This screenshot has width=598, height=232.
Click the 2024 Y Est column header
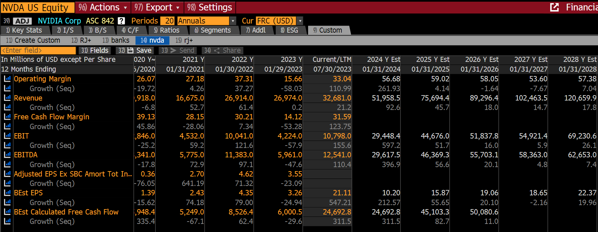(384, 60)
